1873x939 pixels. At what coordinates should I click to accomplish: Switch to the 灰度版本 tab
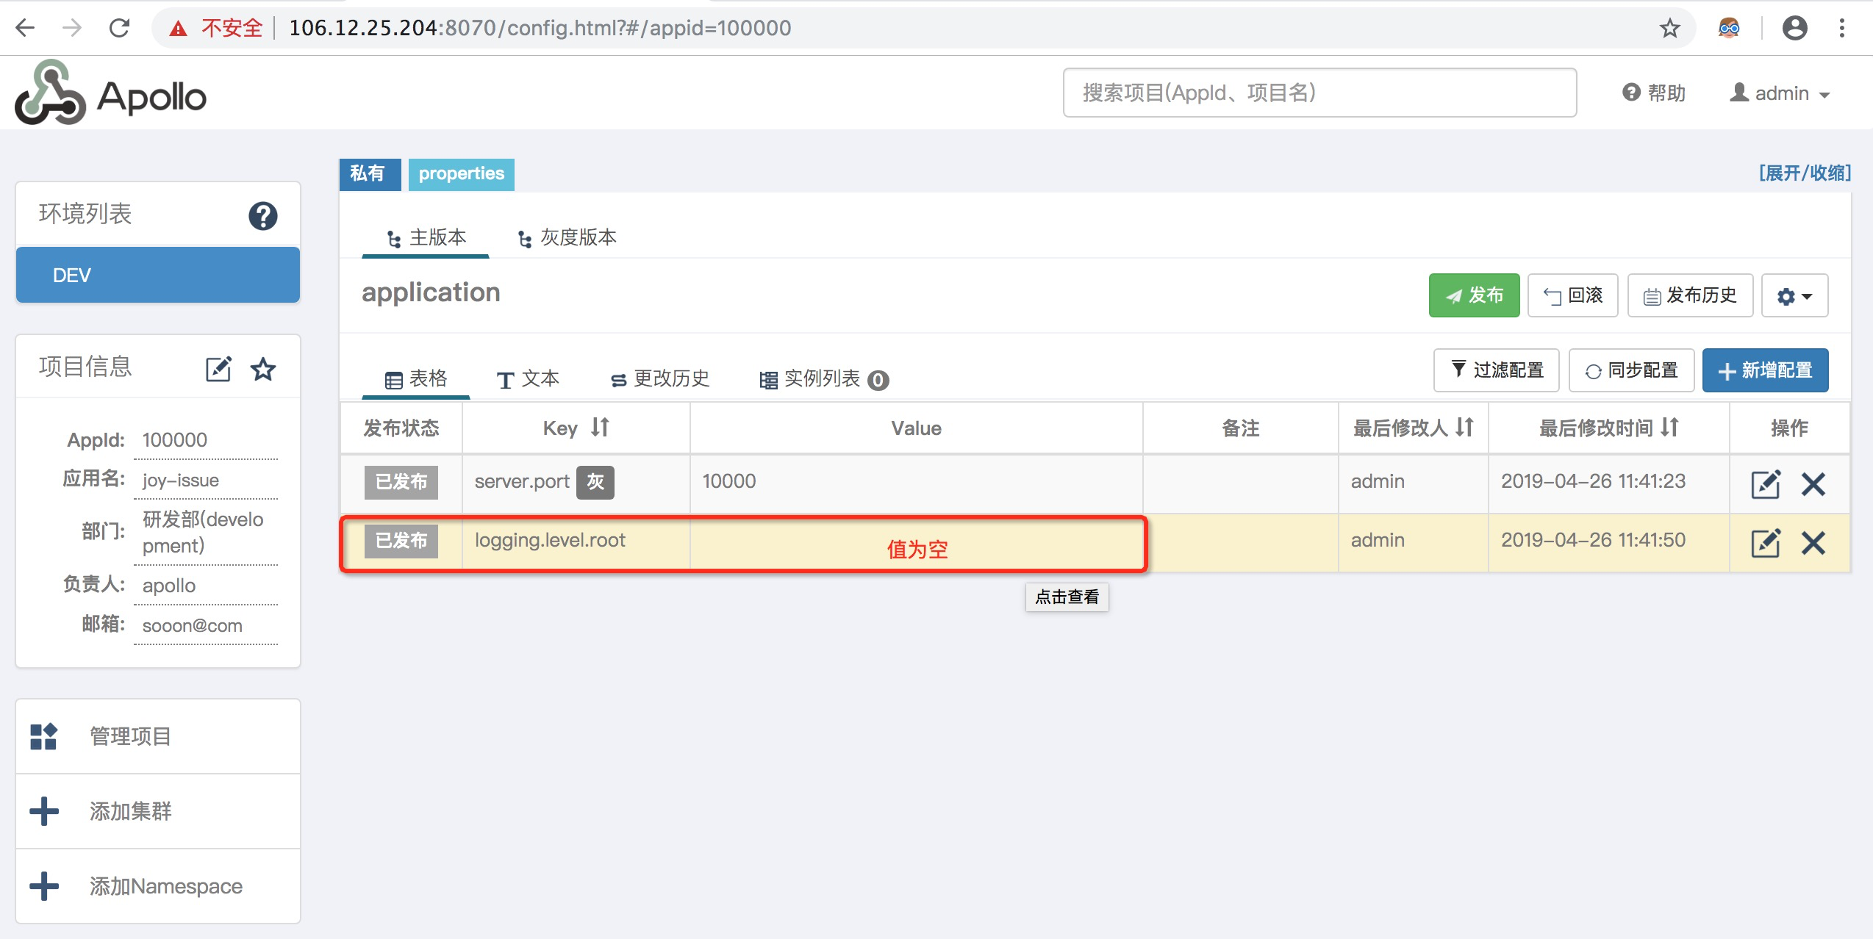(566, 237)
